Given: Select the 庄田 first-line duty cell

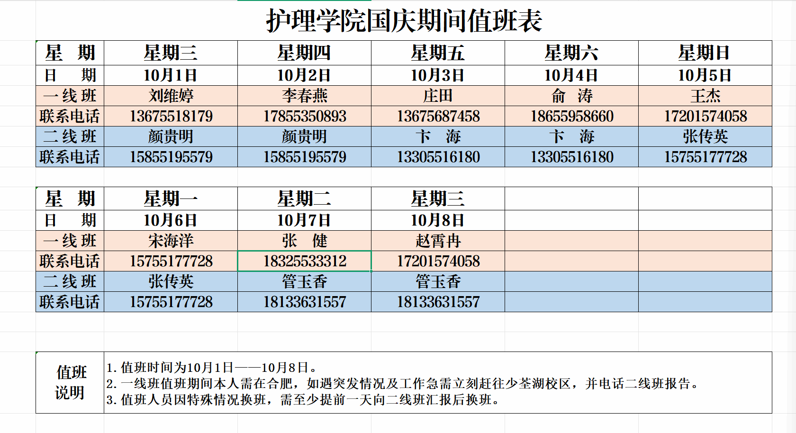Looking at the screenshot, I should point(438,96).
